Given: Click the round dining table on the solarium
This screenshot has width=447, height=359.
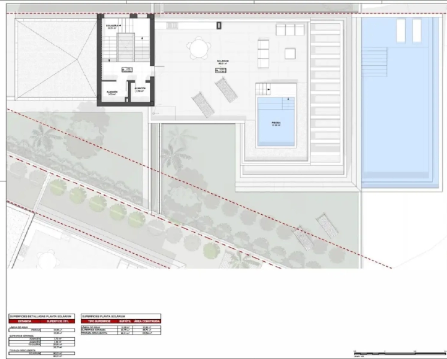Looking at the screenshot, I should pos(197,47).
